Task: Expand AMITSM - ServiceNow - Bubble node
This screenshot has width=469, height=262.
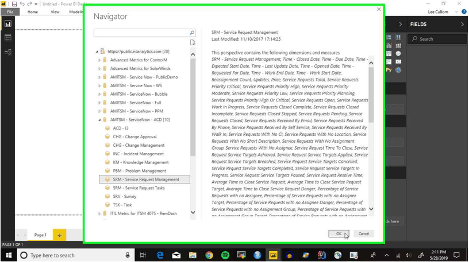Action: 99,94
